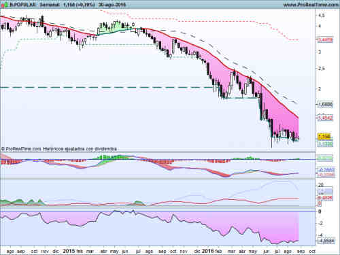340x255 pixels.
Task: Click the red 3,44 resistance price label
Action: (x=325, y=40)
